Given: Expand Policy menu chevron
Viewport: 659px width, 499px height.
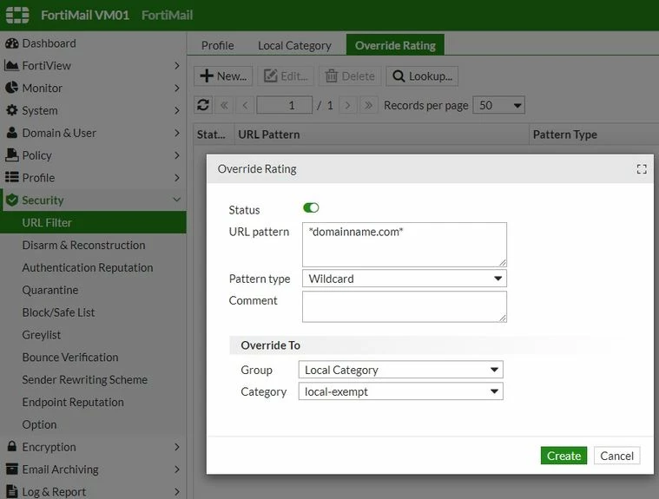Looking at the screenshot, I should 177,155.
